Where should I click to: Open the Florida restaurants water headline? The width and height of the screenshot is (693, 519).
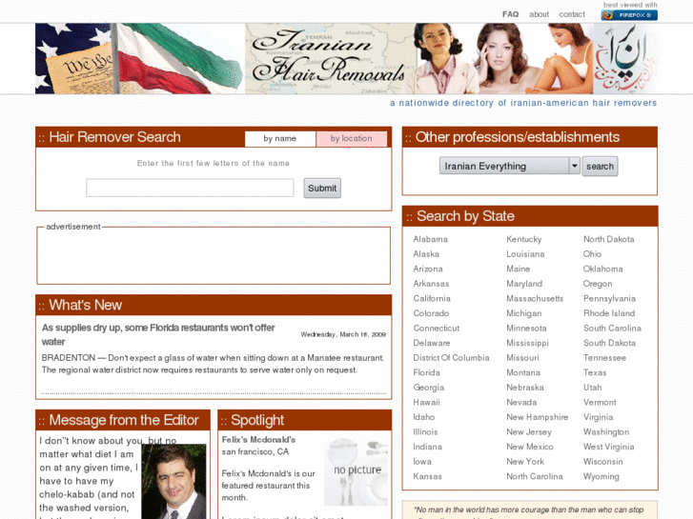[158, 334]
